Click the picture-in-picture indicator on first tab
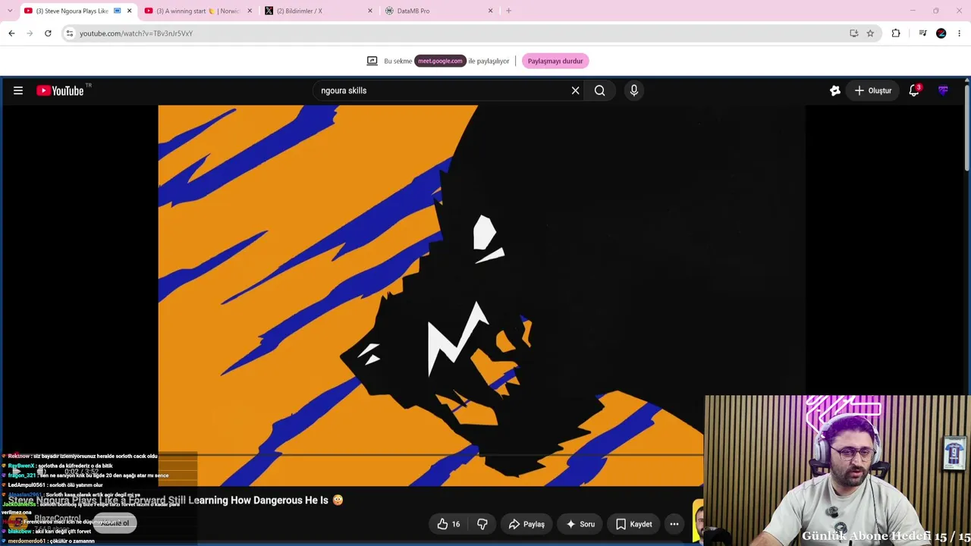The height and width of the screenshot is (546, 971). (x=117, y=11)
